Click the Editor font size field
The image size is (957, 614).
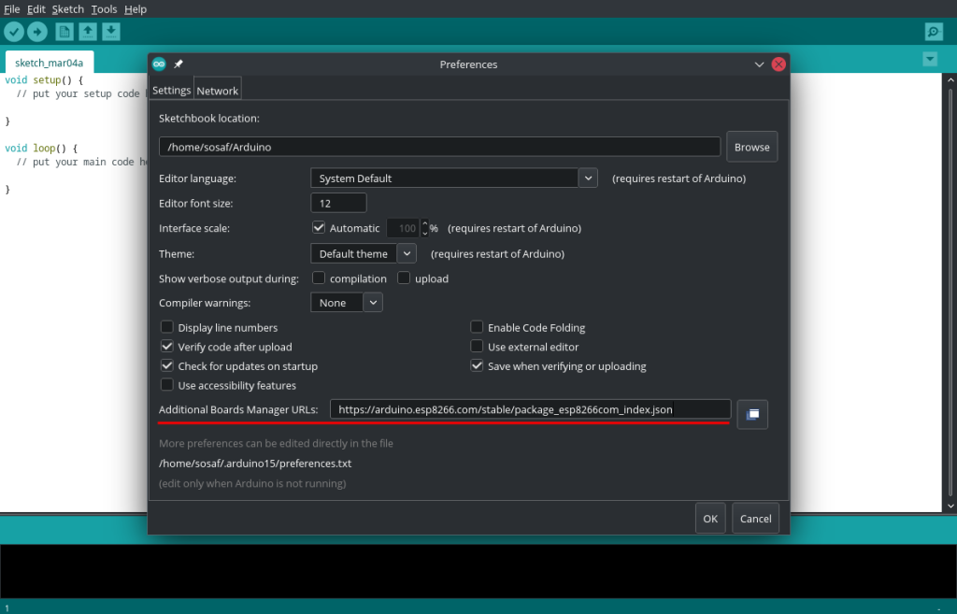(338, 203)
